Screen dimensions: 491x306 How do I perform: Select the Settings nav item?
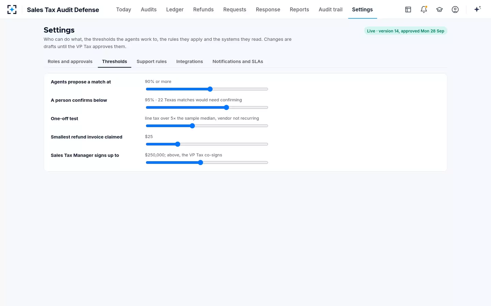pyautogui.click(x=362, y=10)
